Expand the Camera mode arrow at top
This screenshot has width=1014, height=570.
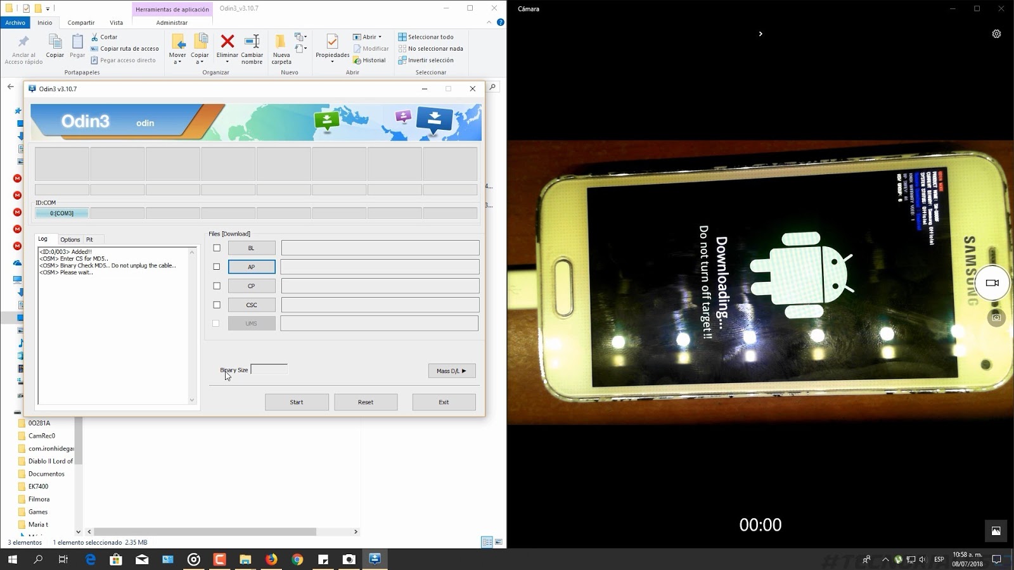click(x=760, y=34)
